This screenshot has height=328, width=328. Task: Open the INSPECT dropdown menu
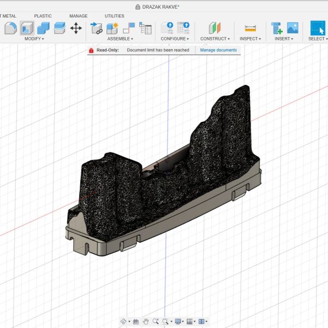point(251,39)
